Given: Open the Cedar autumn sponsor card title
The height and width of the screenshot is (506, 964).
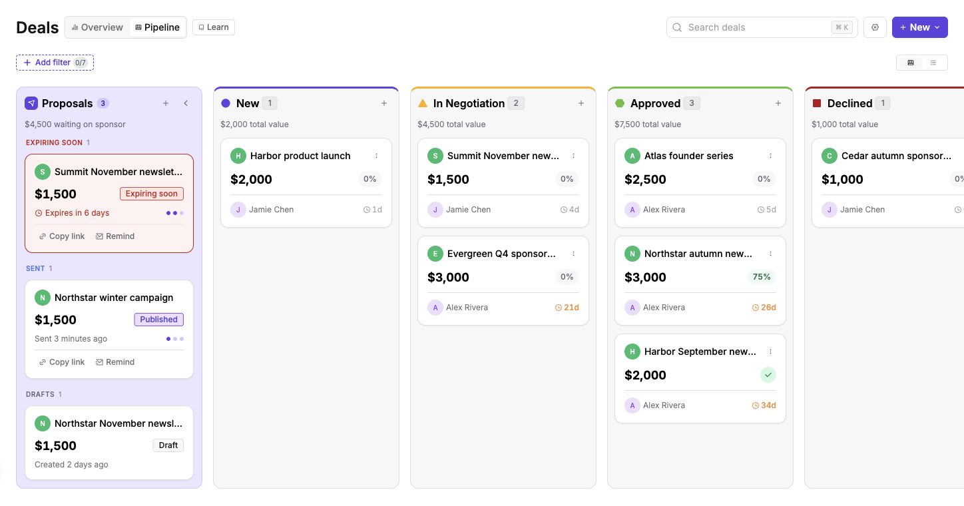Looking at the screenshot, I should 897,156.
